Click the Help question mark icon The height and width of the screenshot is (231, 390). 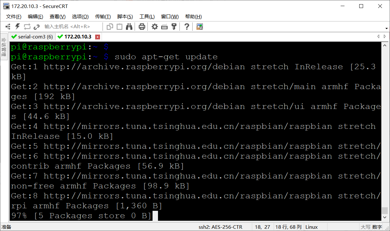tap(187, 27)
